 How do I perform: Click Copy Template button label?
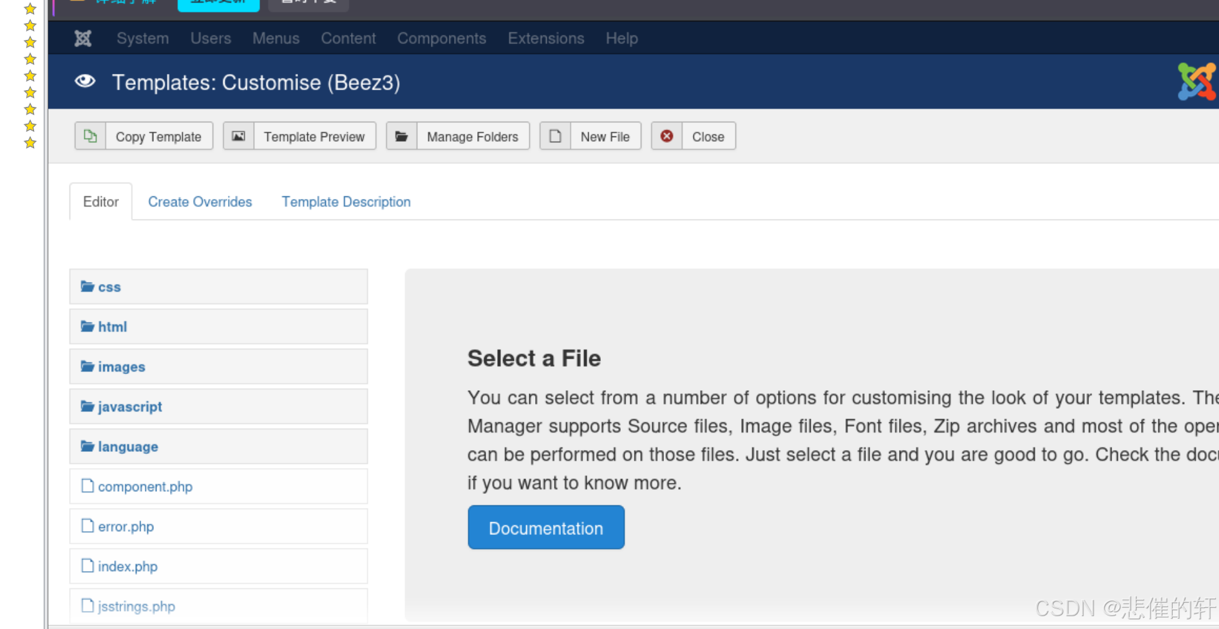click(158, 136)
